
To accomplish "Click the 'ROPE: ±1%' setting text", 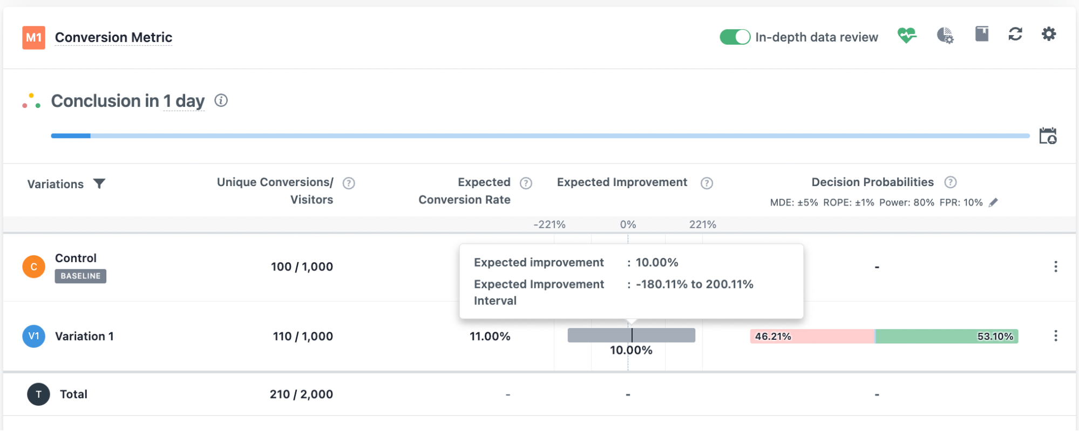I will pyautogui.click(x=849, y=203).
